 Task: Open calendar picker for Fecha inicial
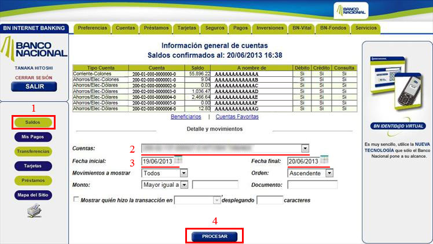[x=178, y=160]
